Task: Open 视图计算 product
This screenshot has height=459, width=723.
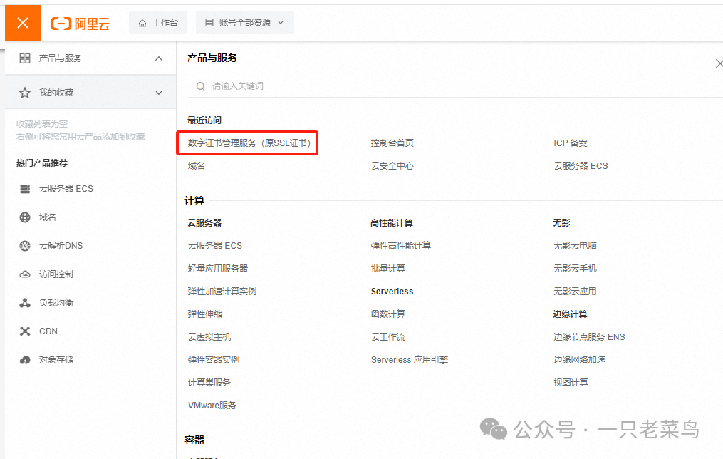Action: [571, 383]
